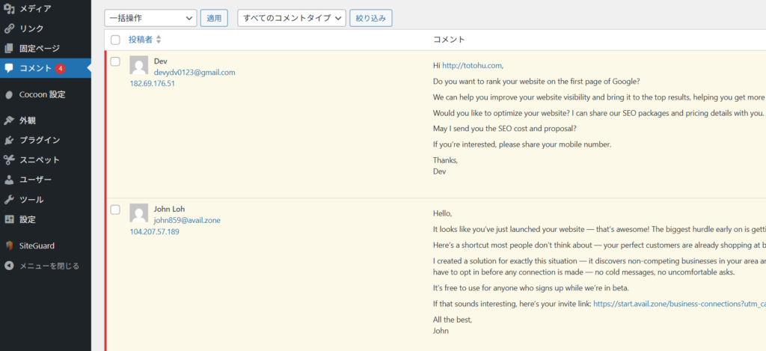Open IP address 182.69.176.51 link
The image size is (766, 351).
point(152,83)
